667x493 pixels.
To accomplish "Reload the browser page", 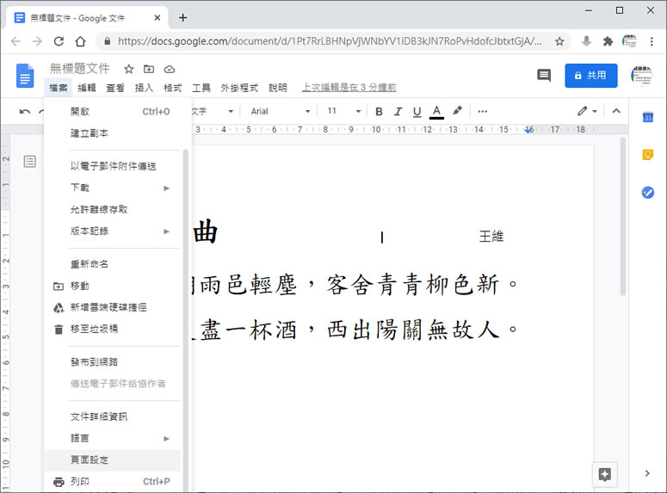I will (59, 41).
